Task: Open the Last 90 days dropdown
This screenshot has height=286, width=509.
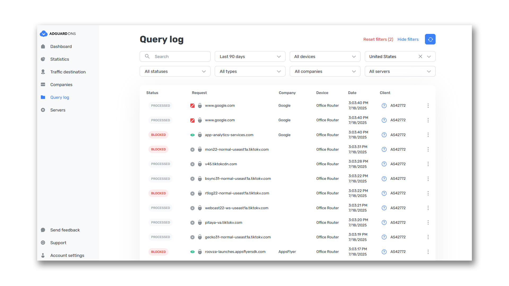Action: (250, 56)
